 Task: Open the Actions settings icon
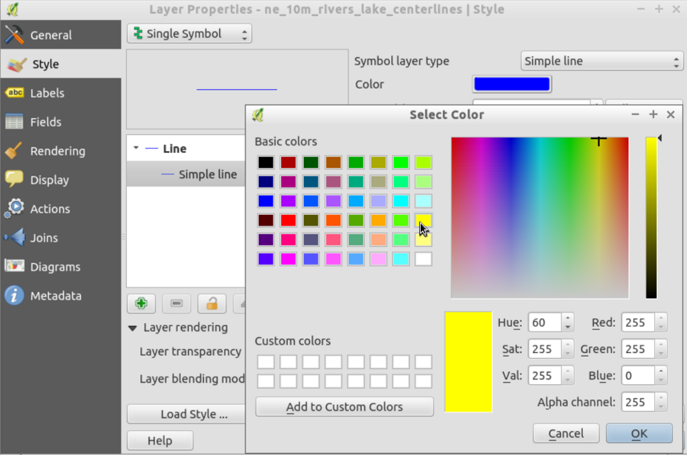(15, 209)
